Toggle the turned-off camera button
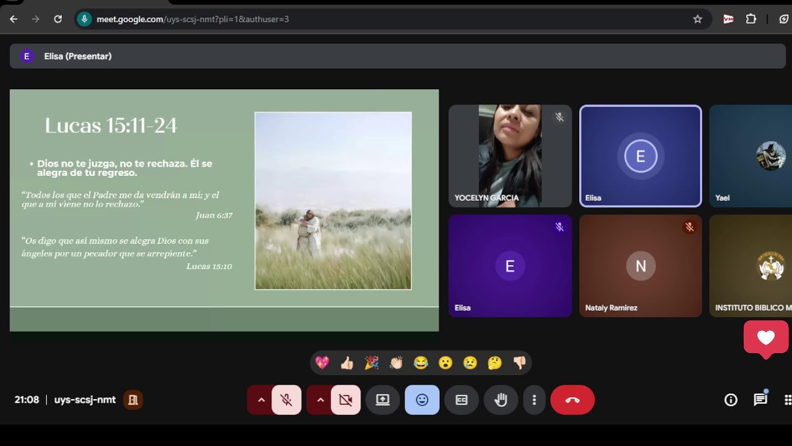Screen dimensions: 792x446 (345, 400)
